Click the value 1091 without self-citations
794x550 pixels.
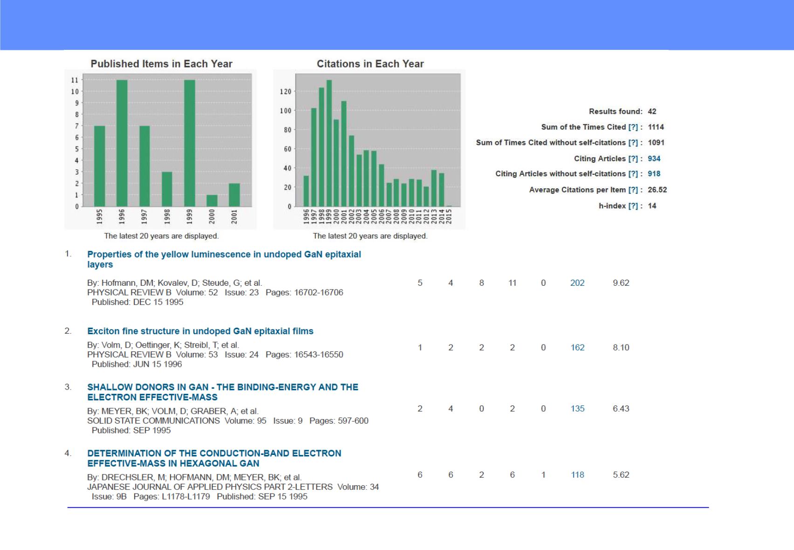point(656,143)
